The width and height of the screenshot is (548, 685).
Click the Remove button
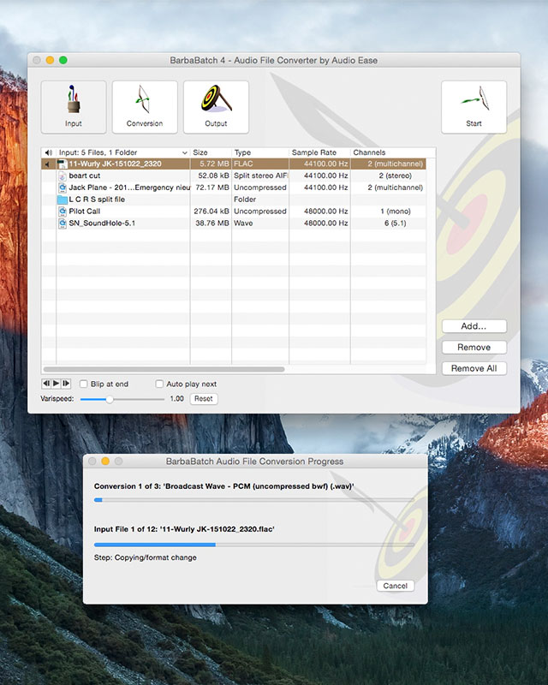click(x=474, y=348)
